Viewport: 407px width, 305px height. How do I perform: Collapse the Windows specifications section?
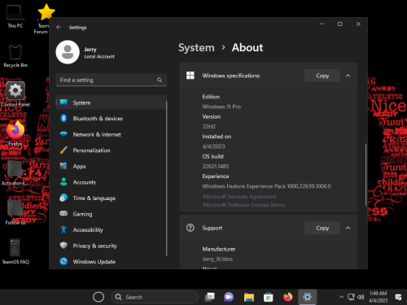click(348, 76)
